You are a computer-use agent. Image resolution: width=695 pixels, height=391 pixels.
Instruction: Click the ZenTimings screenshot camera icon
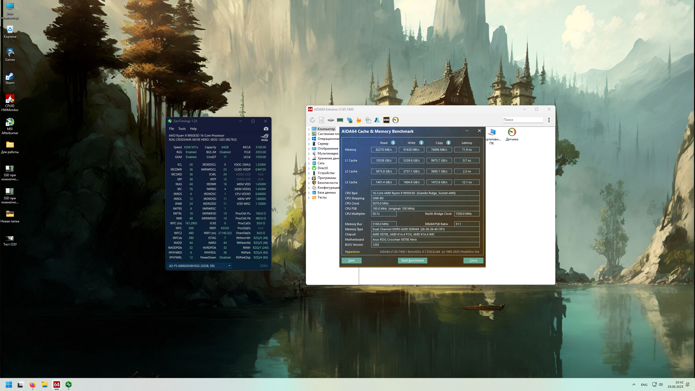click(266, 129)
